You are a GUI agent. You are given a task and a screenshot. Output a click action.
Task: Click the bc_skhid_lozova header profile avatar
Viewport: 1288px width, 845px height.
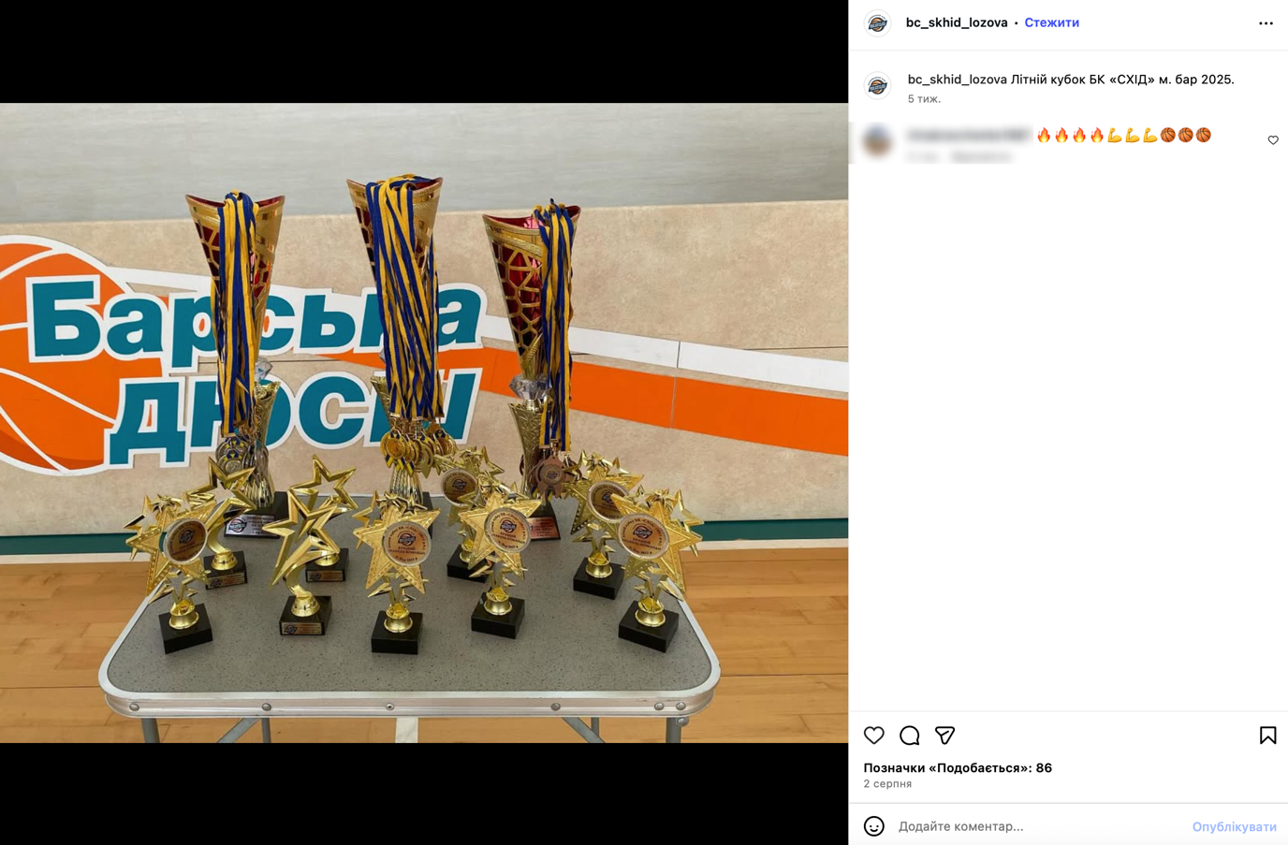coord(877,23)
